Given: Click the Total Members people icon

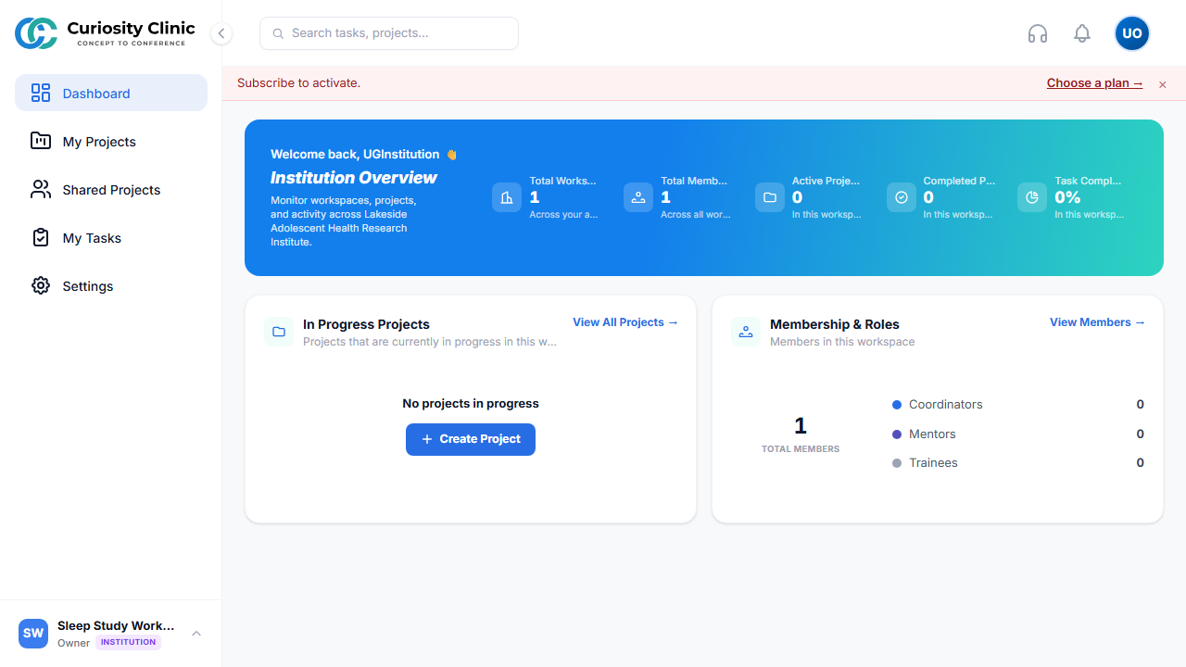Looking at the screenshot, I should [x=638, y=197].
